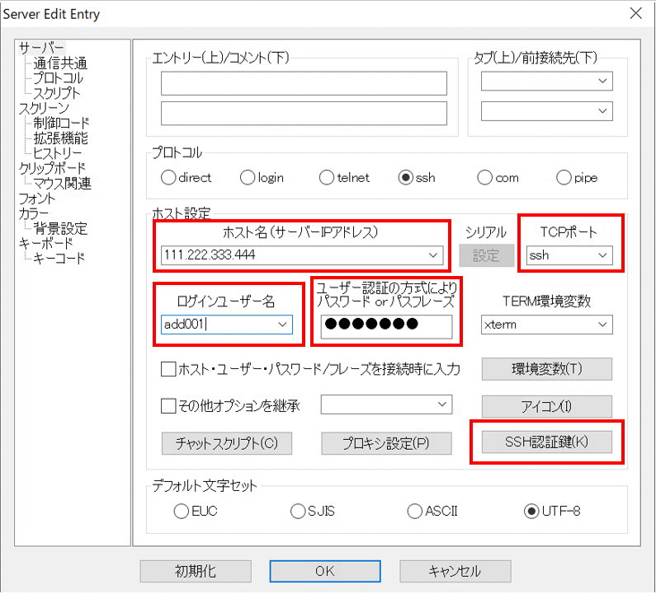Open プロキシ設定(P) dialog
The image size is (656, 594).
click(386, 443)
